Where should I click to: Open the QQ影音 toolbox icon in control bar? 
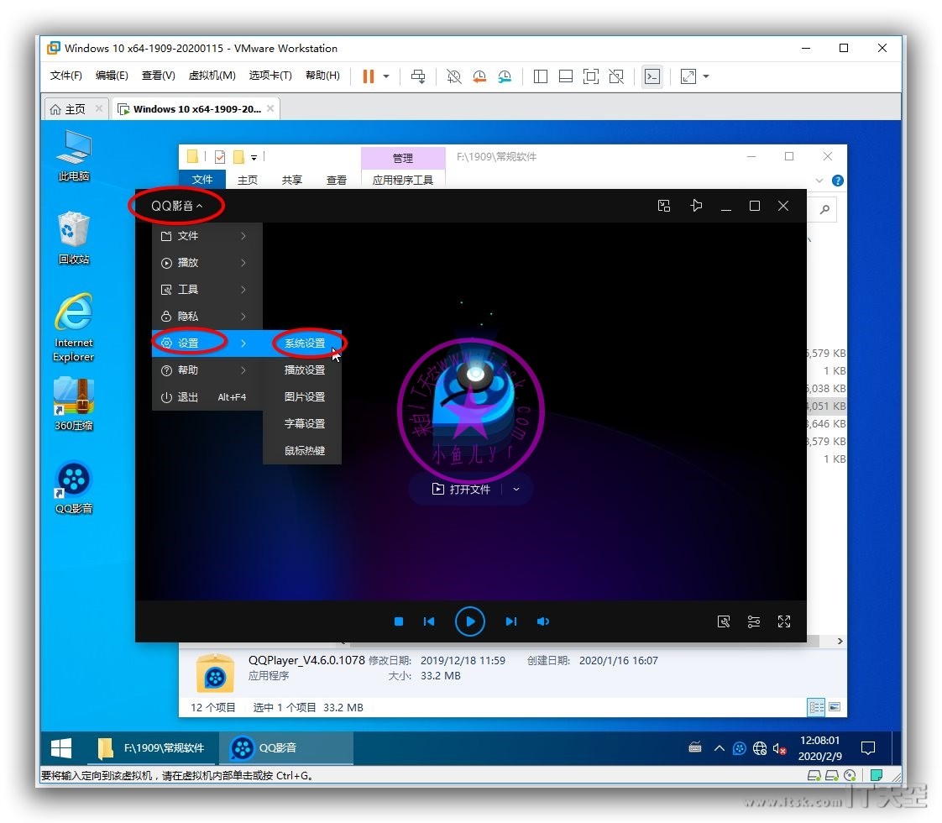724,621
